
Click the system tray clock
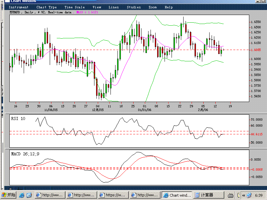[x=258, y=195]
